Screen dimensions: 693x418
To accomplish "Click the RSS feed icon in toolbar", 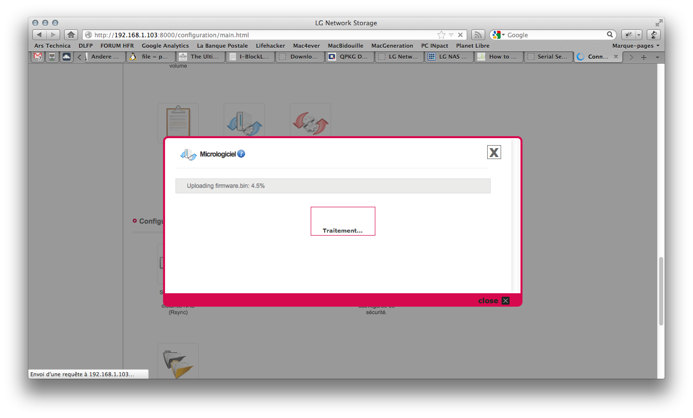I will [x=478, y=35].
